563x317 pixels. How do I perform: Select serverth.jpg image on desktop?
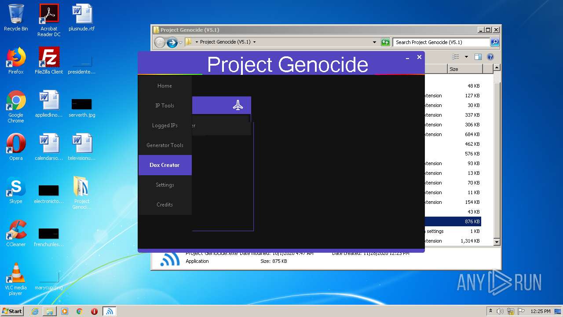[82, 108]
